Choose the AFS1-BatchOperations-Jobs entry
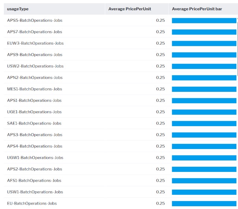 [34, 181]
